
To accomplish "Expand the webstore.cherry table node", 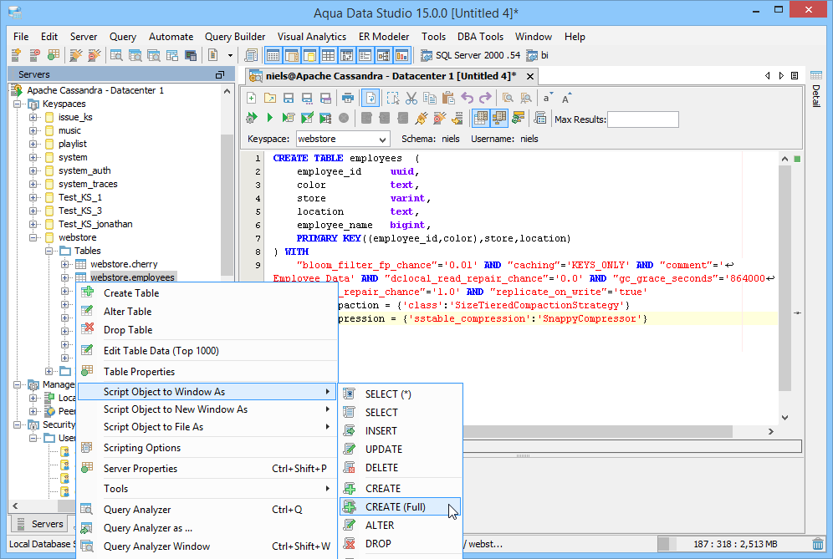I will point(64,264).
